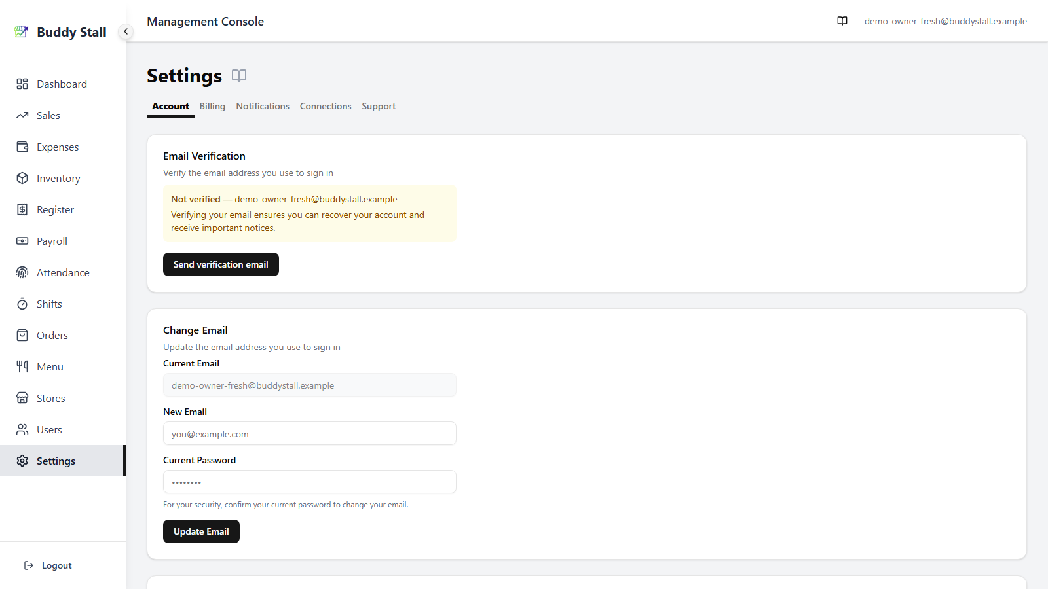1048x589 pixels.
Task: Click the 'Email Verification' heading
Action: coord(204,156)
